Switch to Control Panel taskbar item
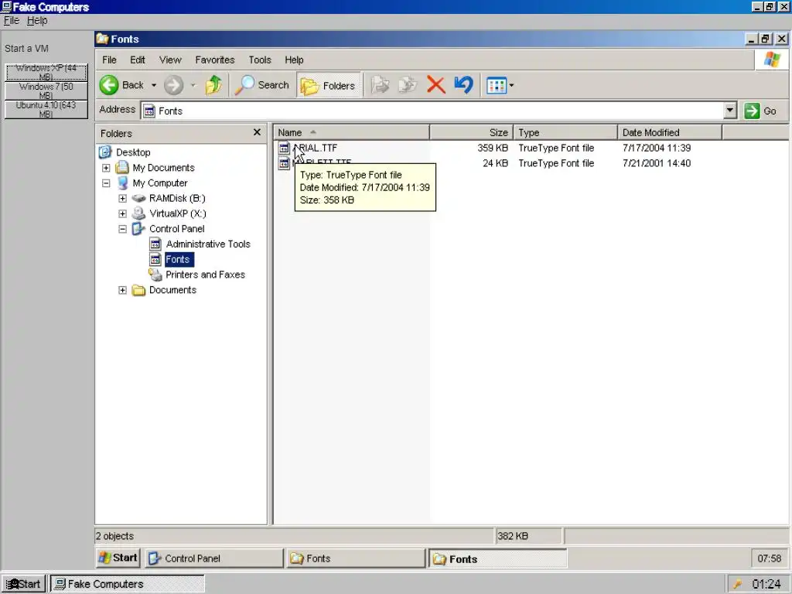The width and height of the screenshot is (792, 594). click(x=214, y=558)
